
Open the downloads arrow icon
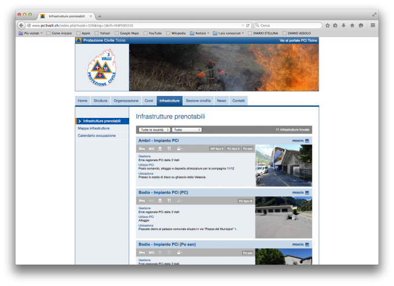point(344,25)
